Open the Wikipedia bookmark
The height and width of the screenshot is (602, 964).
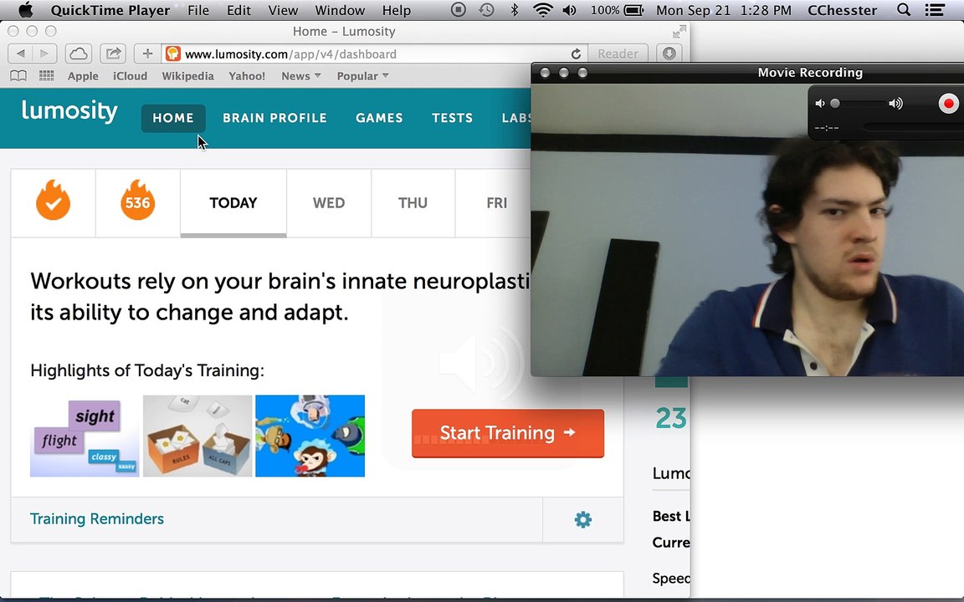[188, 76]
